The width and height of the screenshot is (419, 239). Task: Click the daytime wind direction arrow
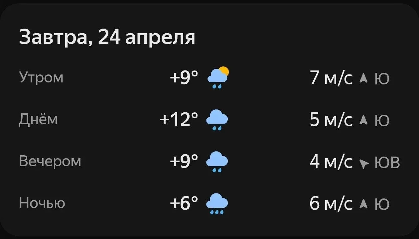(x=363, y=120)
